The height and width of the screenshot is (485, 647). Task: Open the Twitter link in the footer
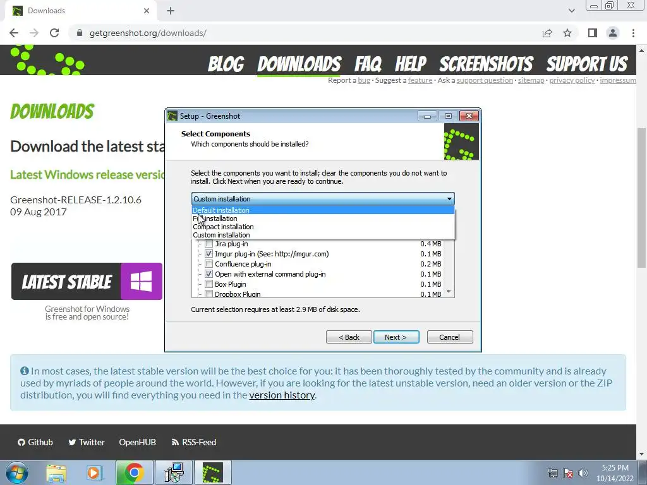86,442
